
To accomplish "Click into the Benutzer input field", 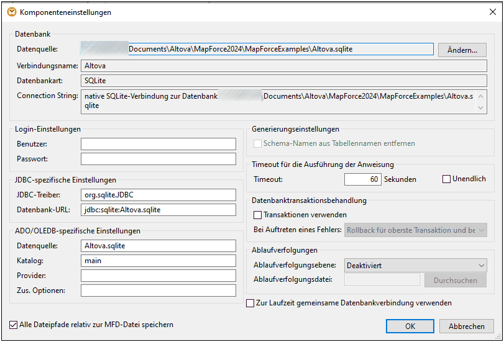I will pyautogui.click(x=158, y=144).
